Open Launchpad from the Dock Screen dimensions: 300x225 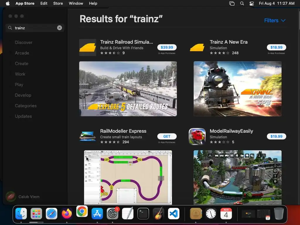pyautogui.click(x=36, y=214)
